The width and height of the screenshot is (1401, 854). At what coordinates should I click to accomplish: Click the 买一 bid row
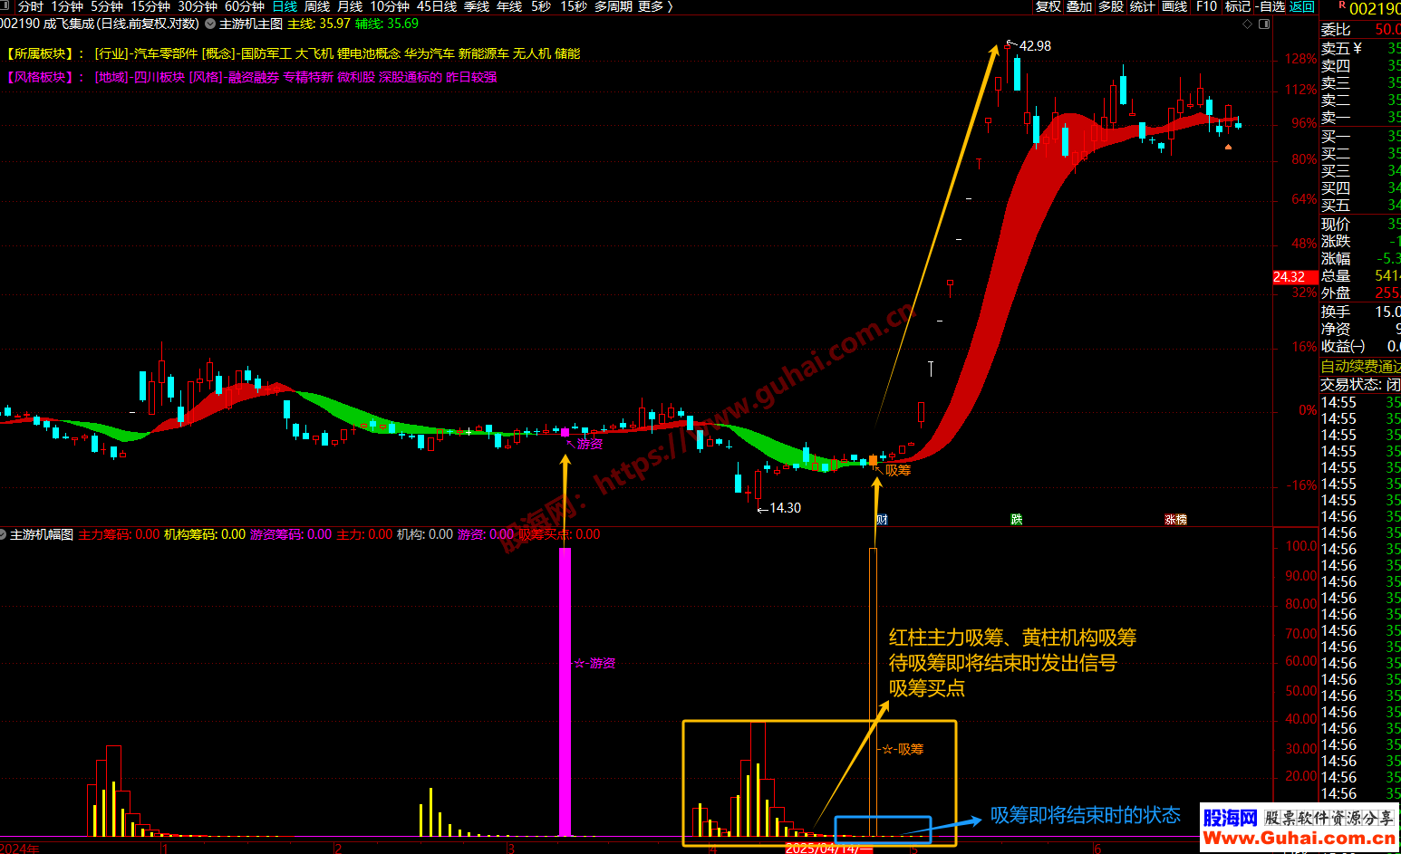1360,137
